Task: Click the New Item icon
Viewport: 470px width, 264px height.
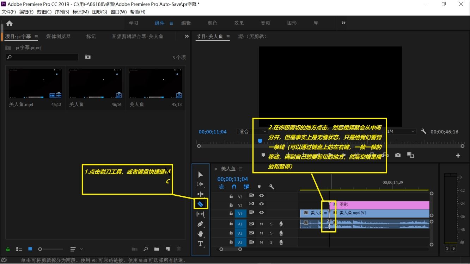Action: (x=168, y=249)
